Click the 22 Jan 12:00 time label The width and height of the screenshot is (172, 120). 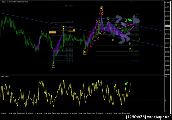126,113
